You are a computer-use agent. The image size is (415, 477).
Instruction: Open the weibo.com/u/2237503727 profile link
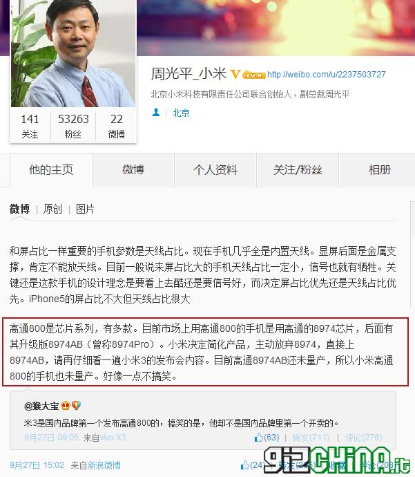[327, 74]
